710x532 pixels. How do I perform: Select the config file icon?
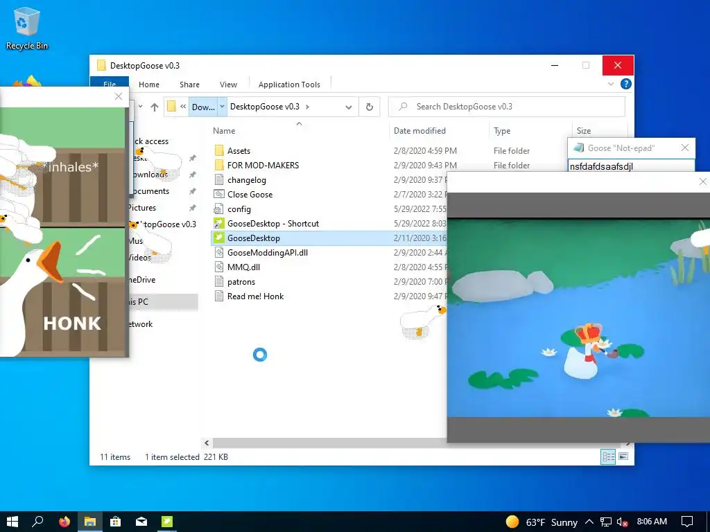219,209
